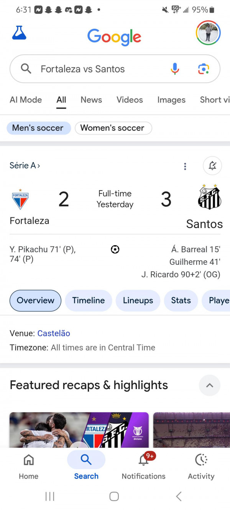Tap the Santos team crest
230x510 pixels.
point(209,197)
